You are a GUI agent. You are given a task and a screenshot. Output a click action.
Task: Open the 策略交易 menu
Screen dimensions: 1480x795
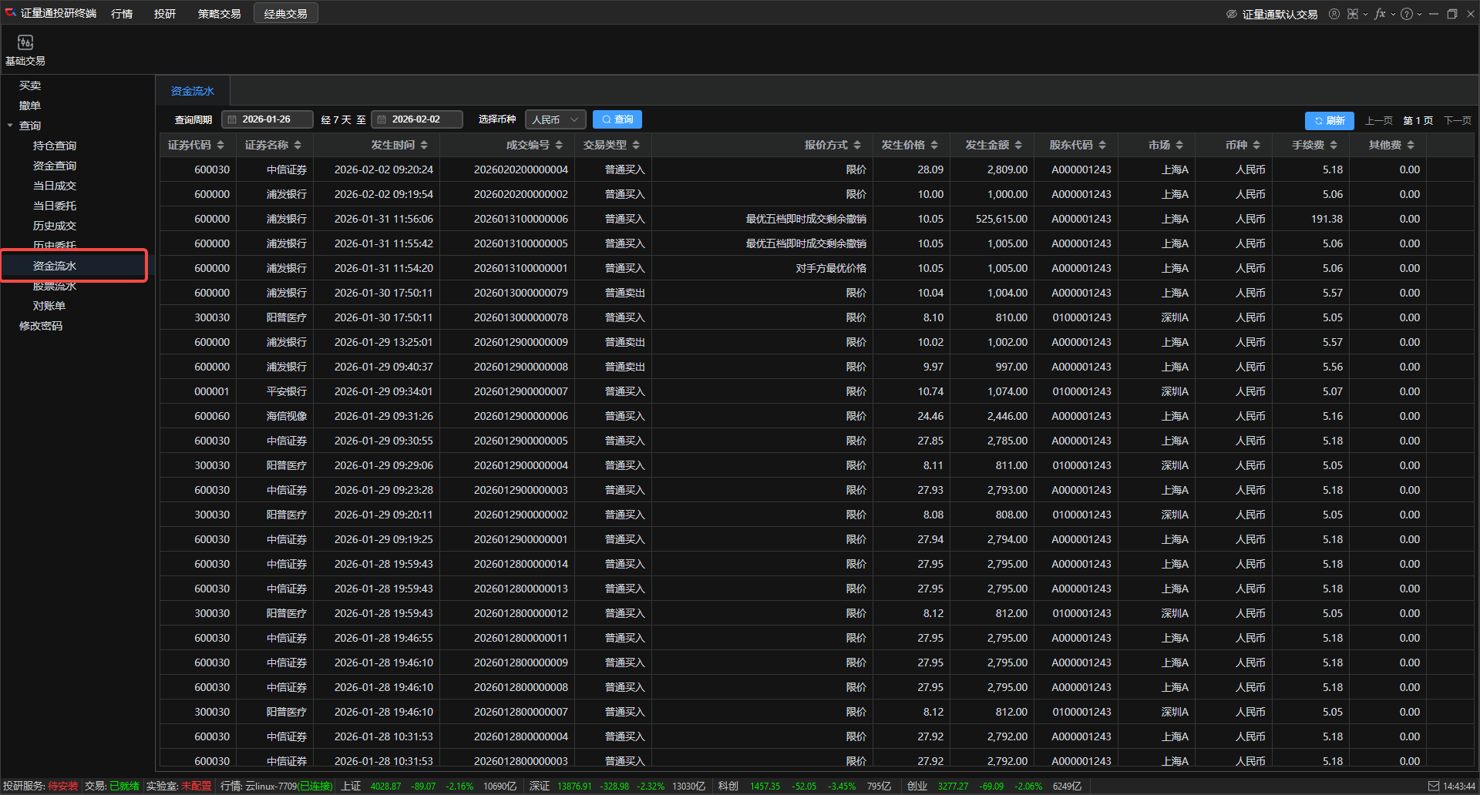click(x=219, y=14)
